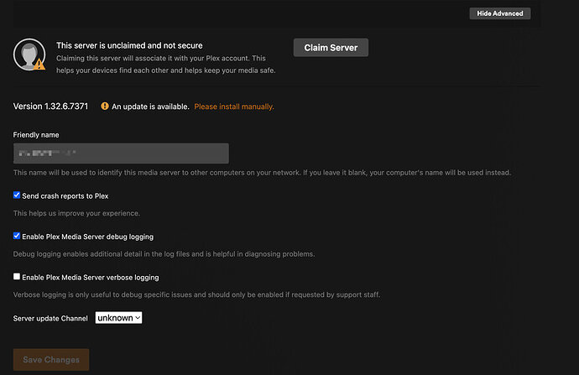This screenshot has height=375, width=579.
Task: Click the 'Send crash reports to Plex' label
Action: point(65,195)
